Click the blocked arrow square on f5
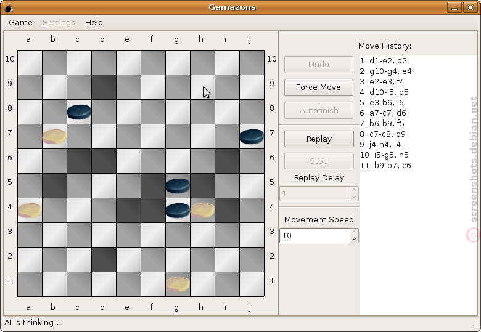 coord(153,186)
